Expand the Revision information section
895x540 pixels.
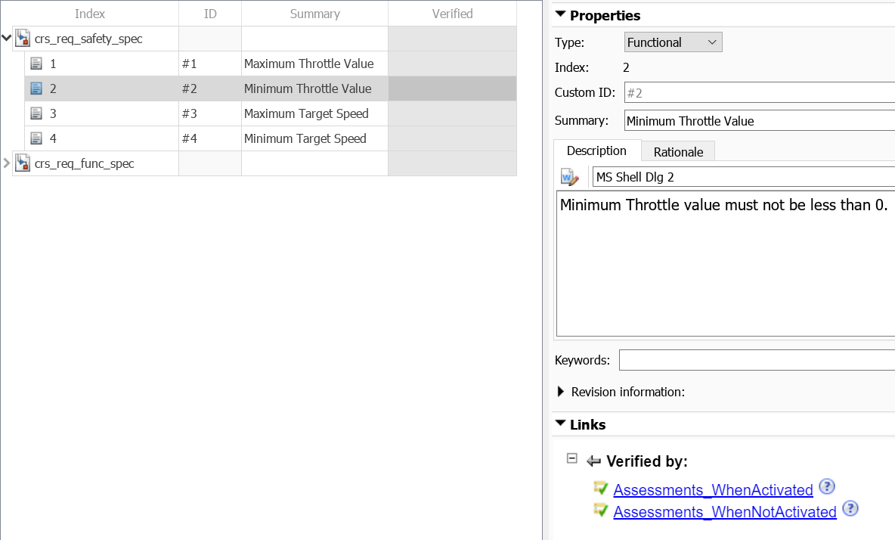point(561,392)
